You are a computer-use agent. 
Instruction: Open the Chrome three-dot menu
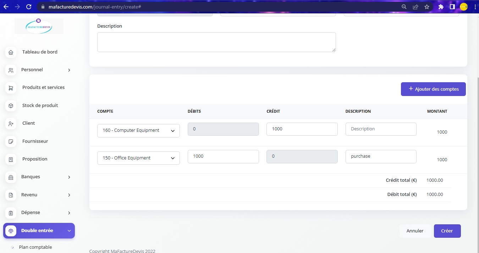[x=475, y=7]
